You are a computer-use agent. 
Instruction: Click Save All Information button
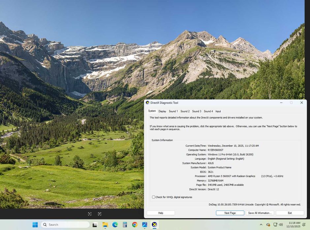(260, 213)
